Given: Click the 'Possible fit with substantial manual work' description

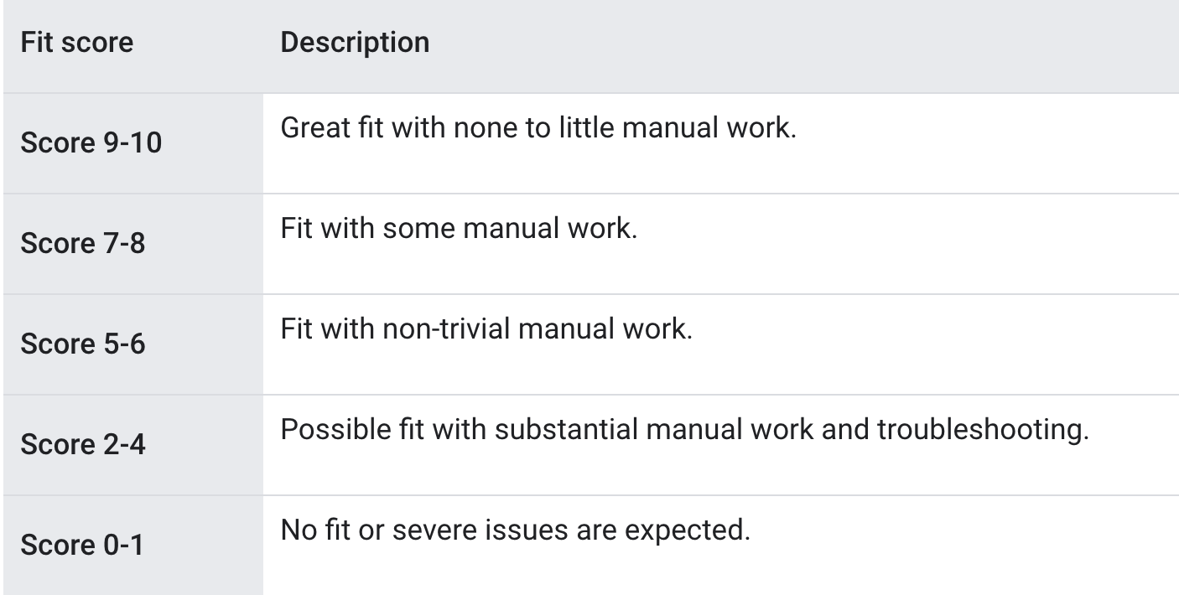Looking at the screenshot, I should tap(683, 430).
